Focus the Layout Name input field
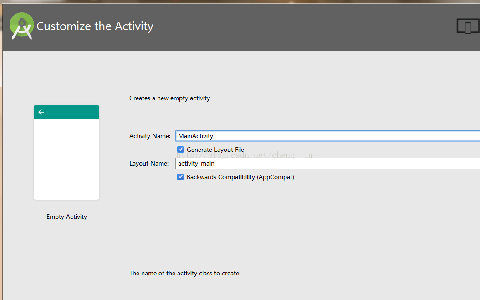The height and width of the screenshot is (300, 480). 327,163
